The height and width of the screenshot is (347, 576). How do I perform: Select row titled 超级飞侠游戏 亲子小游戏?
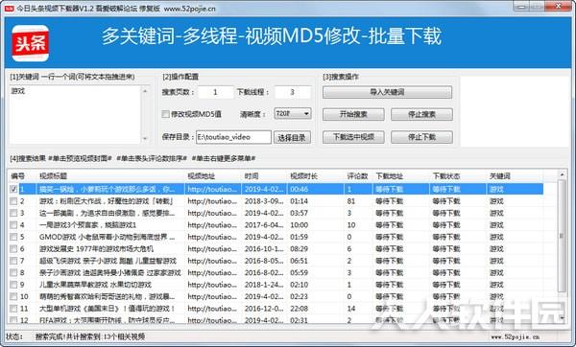(276, 261)
